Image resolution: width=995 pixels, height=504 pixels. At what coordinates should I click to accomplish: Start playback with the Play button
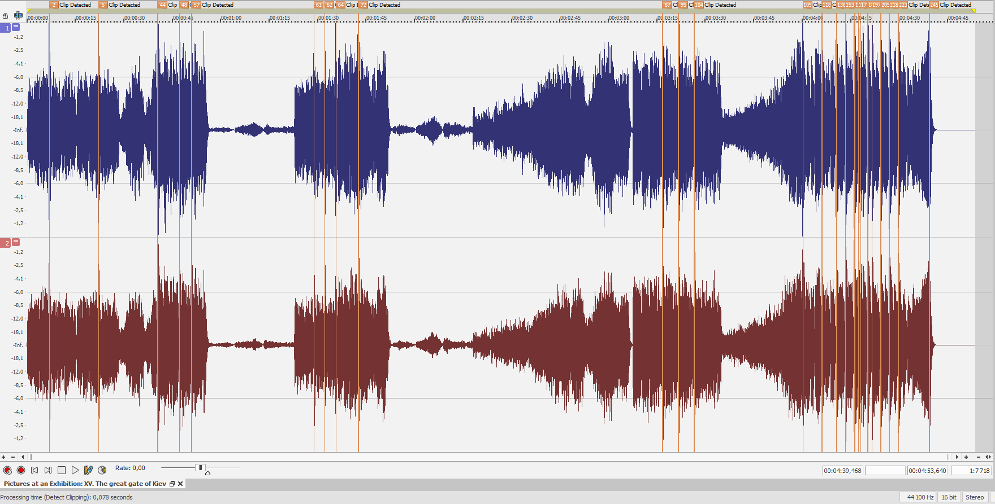point(75,470)
